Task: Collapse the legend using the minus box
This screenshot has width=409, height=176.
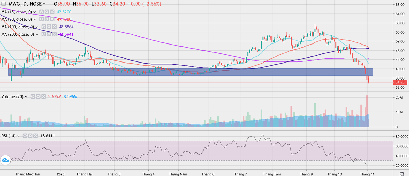Action: pos(3,4)
